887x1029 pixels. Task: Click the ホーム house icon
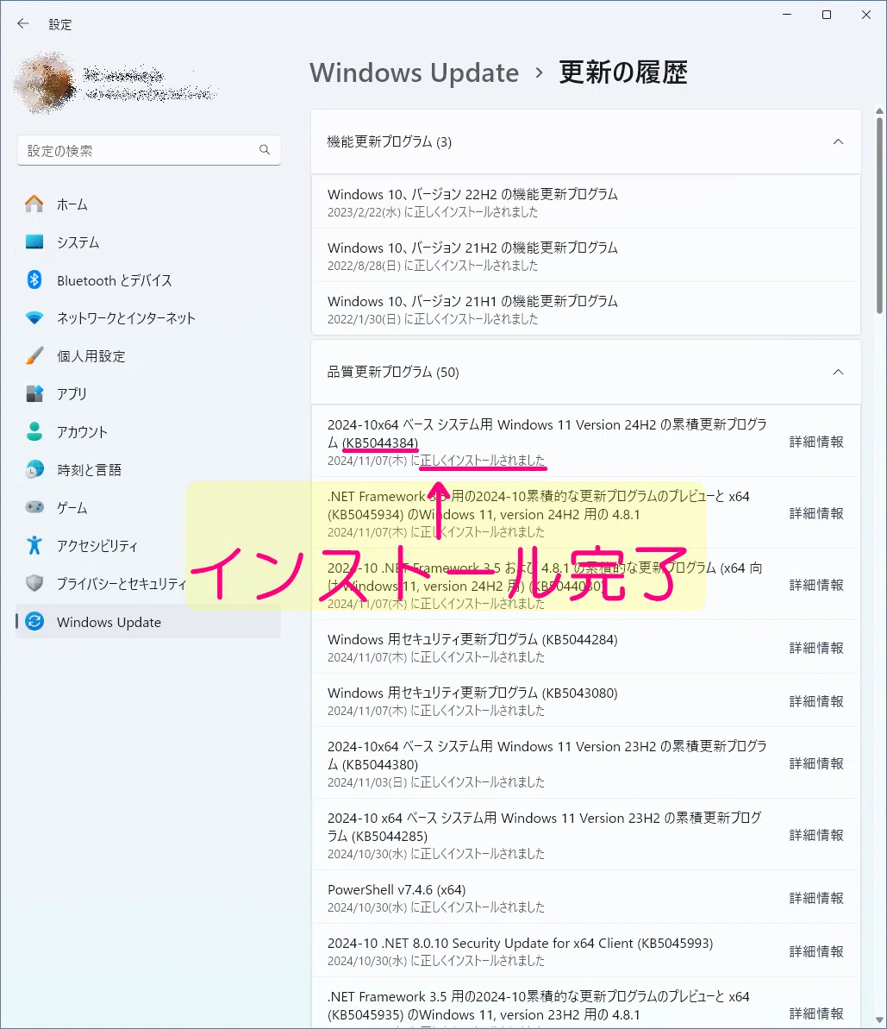coord(34,204)
